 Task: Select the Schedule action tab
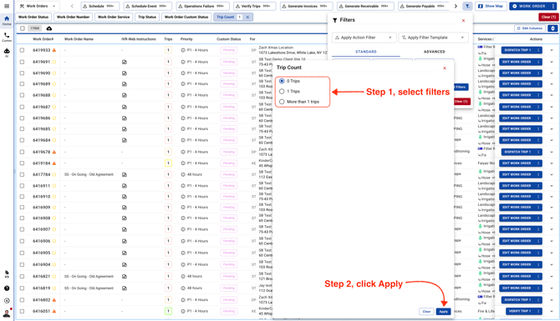[x=100, y=6]
